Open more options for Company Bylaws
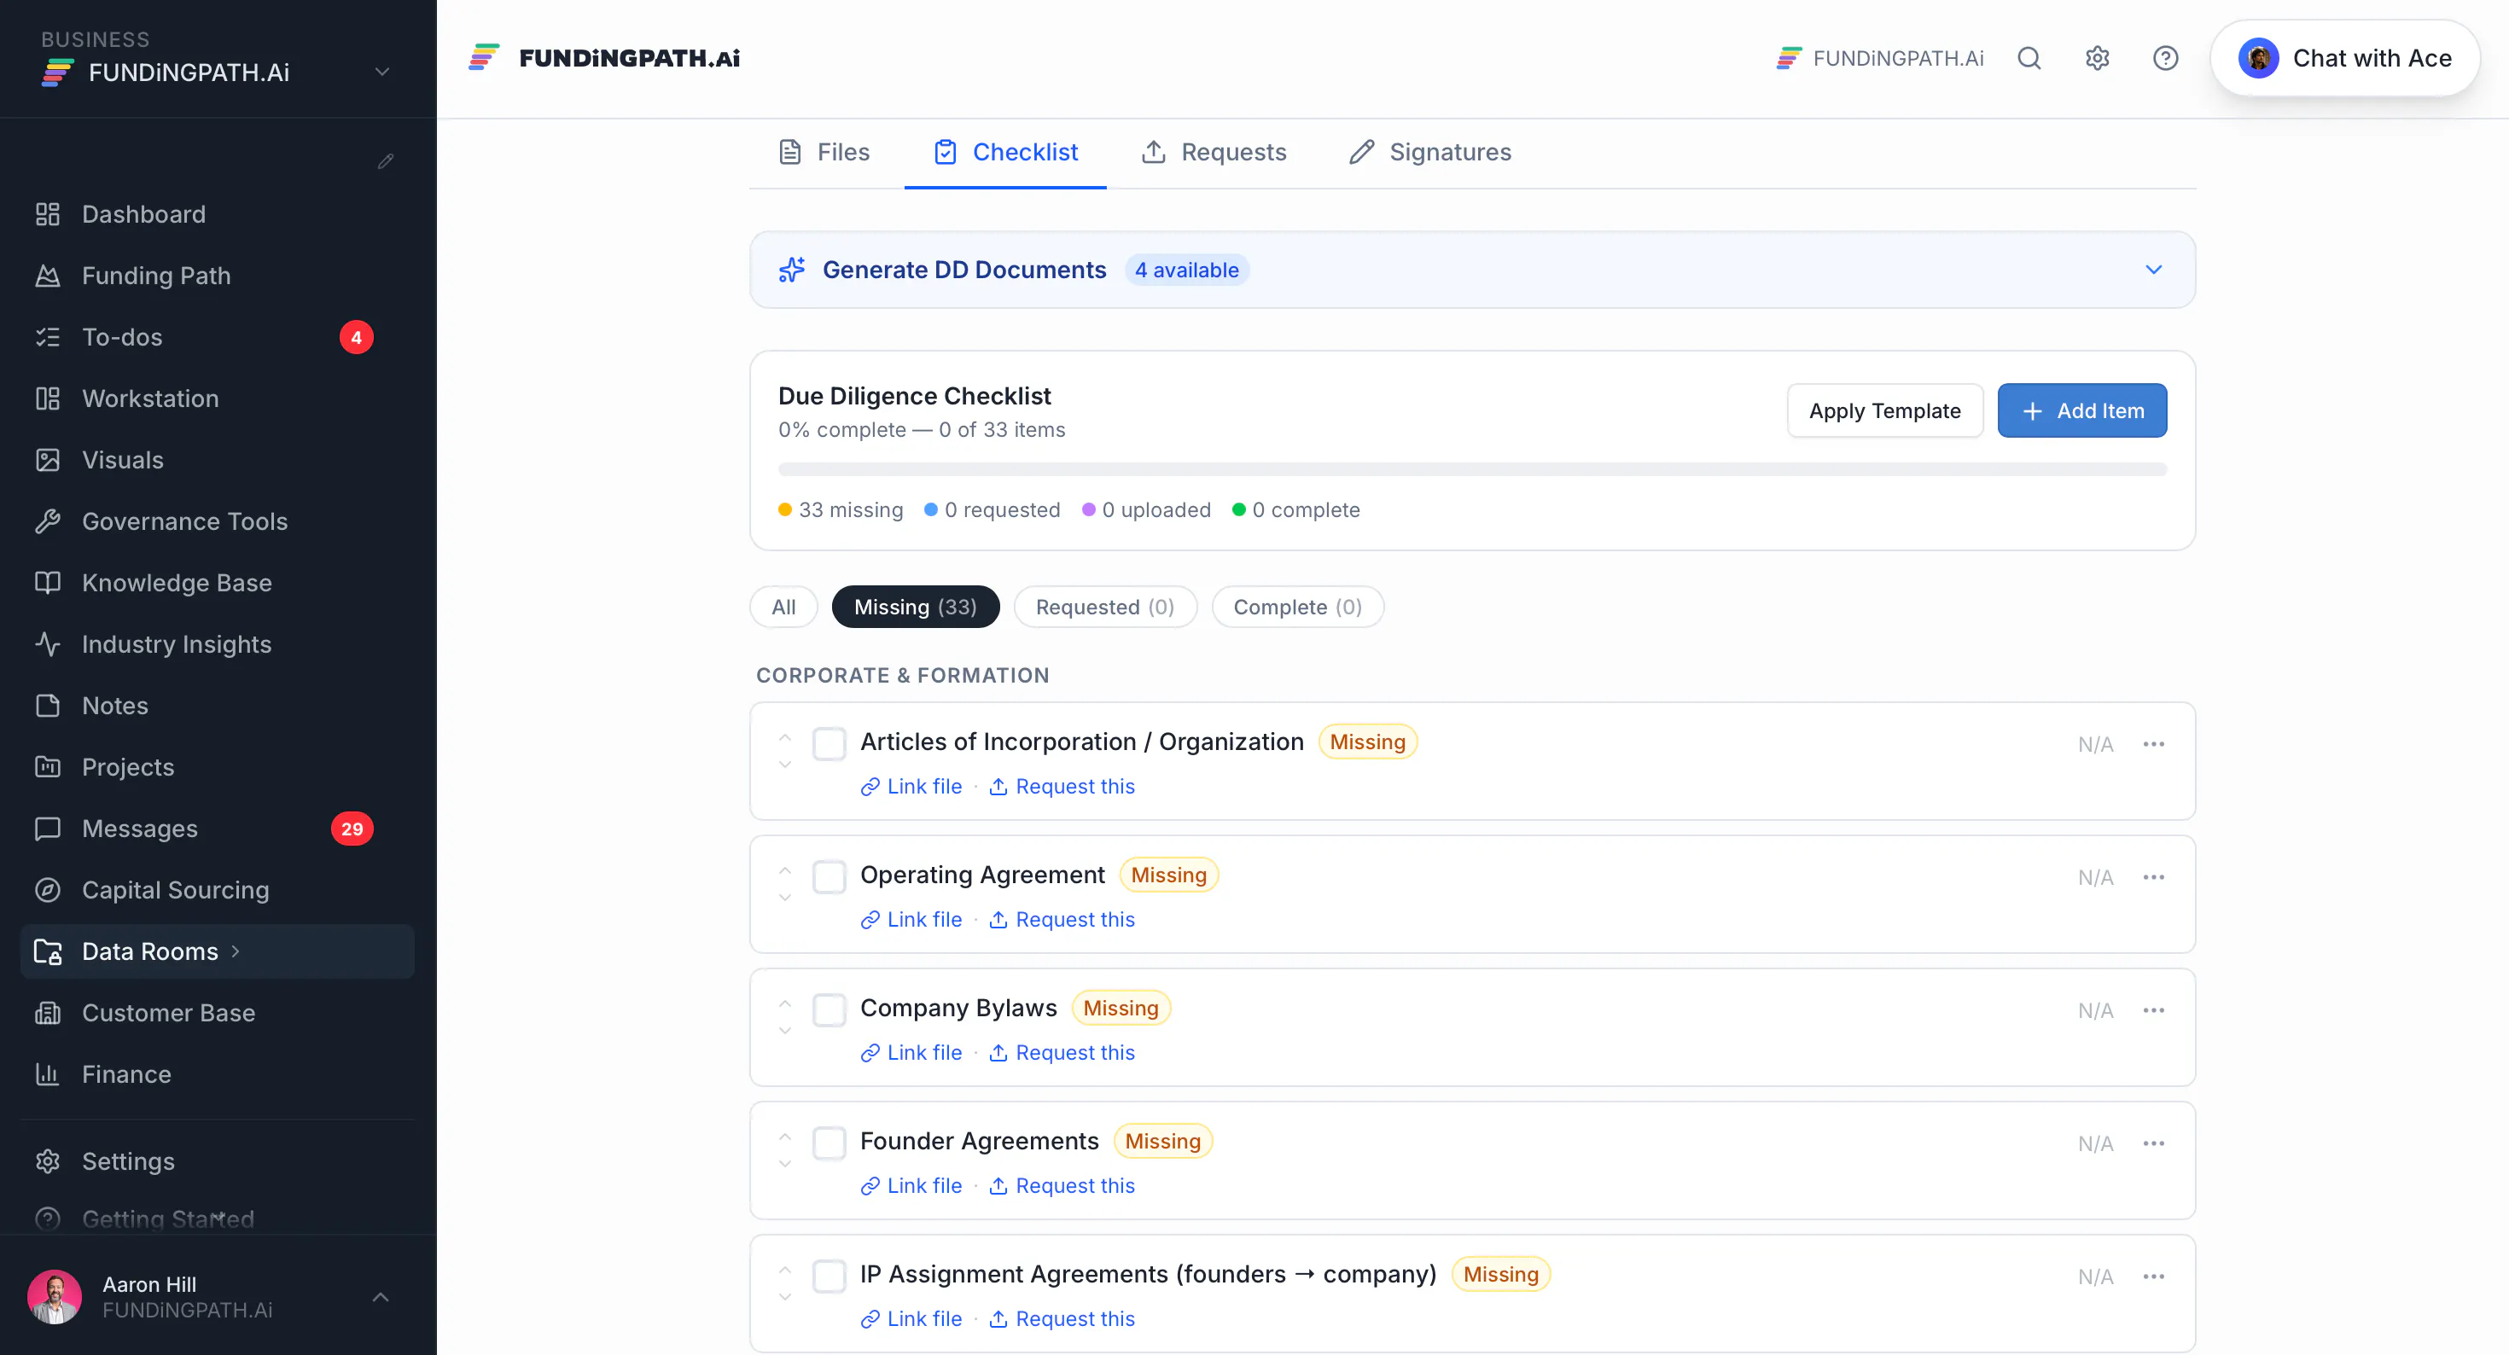The image size is (2509, 1355). pyautogui.click(x=2153, y=1010)
